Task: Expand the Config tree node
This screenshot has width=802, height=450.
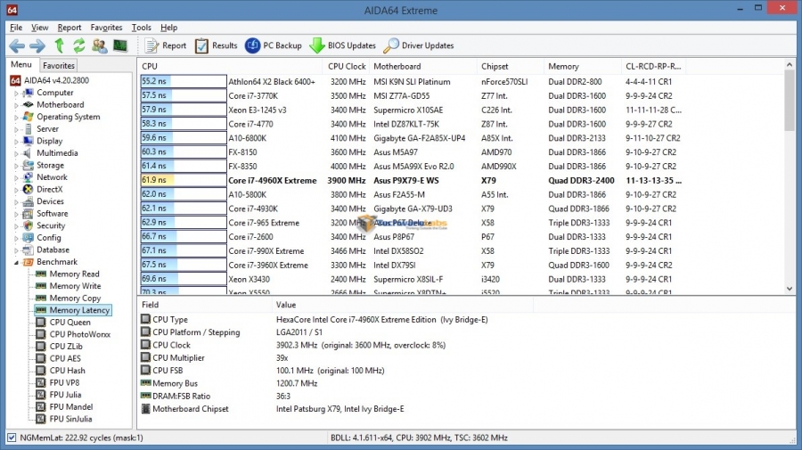Action: 16,238
